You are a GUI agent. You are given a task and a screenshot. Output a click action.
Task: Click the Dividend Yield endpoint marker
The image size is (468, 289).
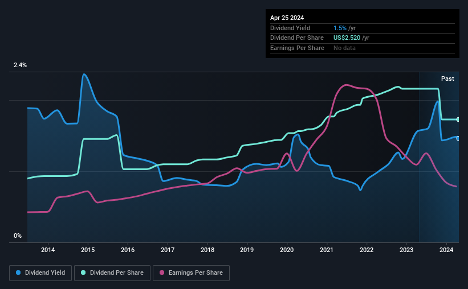(458, 139)
